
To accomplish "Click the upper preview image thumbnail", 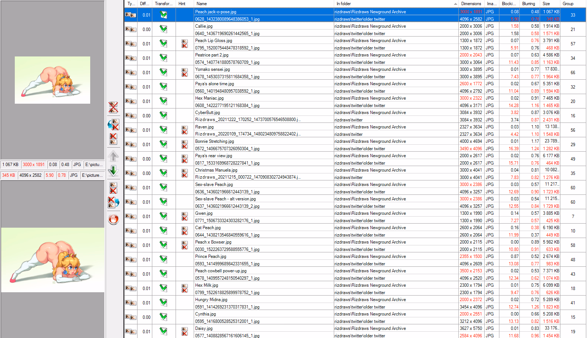I will (52, 80).
